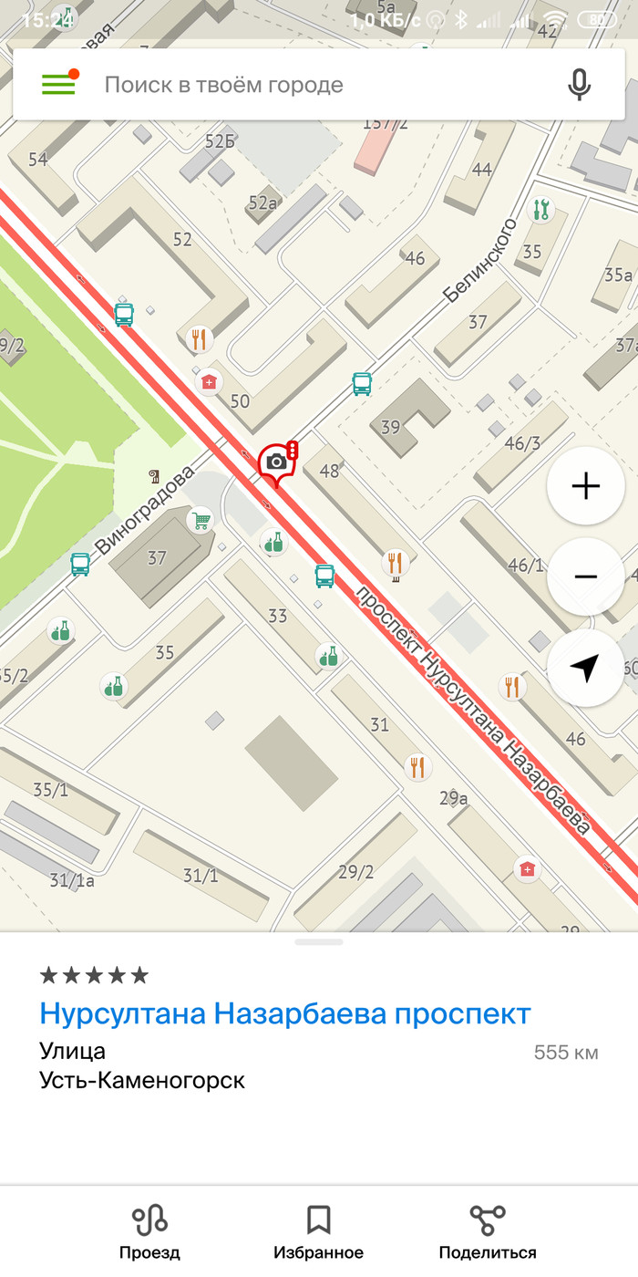Rate the place with five stars
638x1277 pixels.
(94, 975)
